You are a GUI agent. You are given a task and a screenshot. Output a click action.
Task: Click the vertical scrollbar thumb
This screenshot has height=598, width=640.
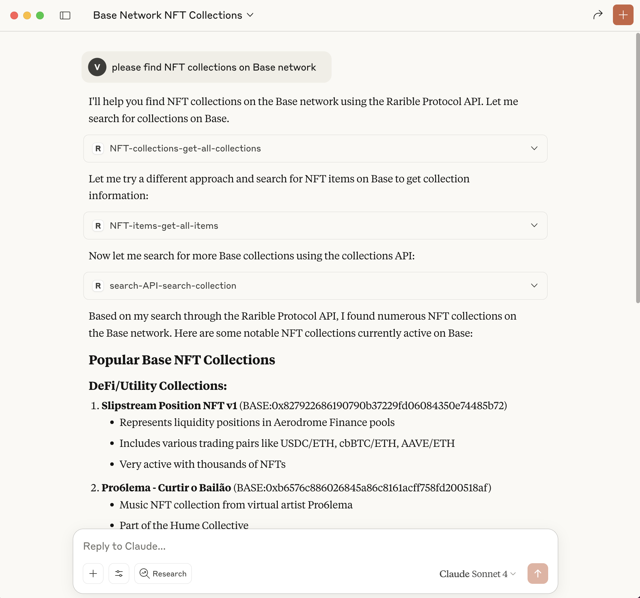(637, 168)
